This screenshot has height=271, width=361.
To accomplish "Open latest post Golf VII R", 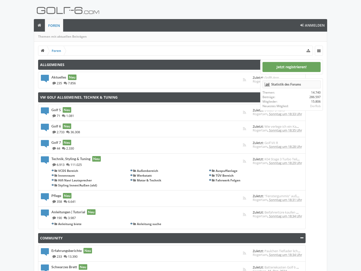I will point(271,143).
